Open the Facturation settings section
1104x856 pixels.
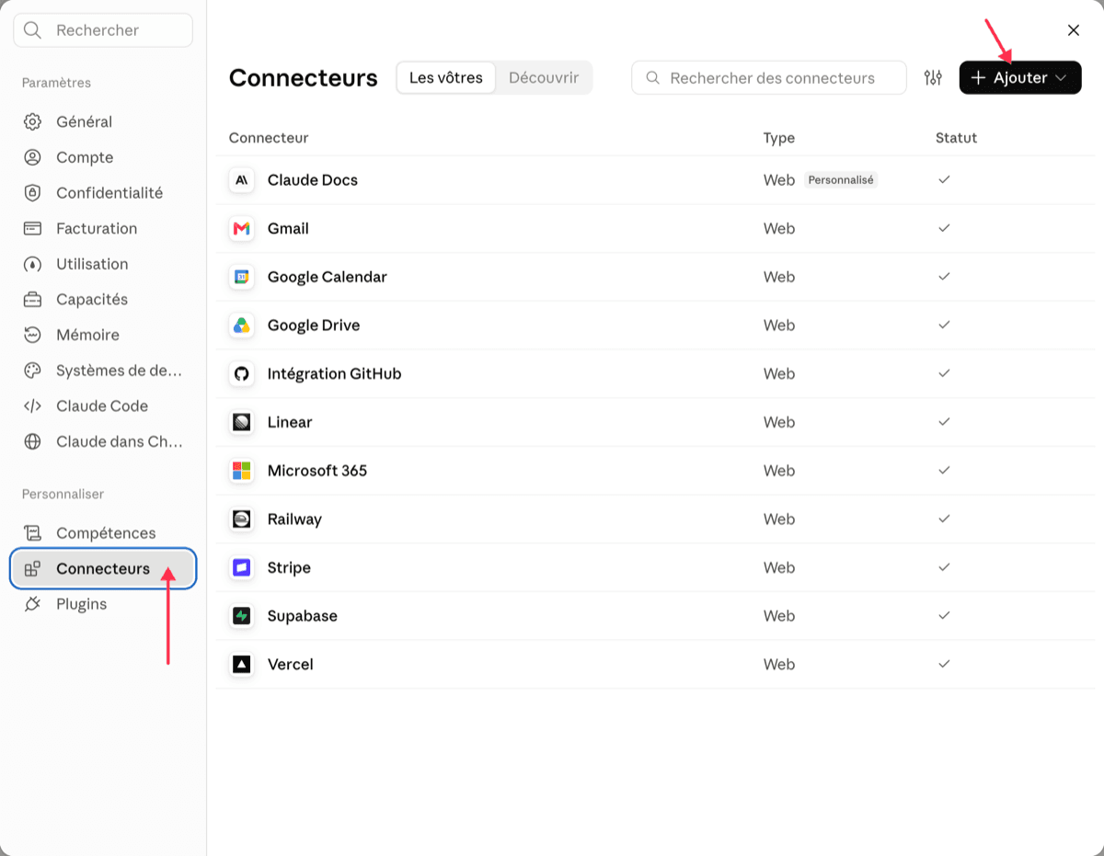point(103,228)
